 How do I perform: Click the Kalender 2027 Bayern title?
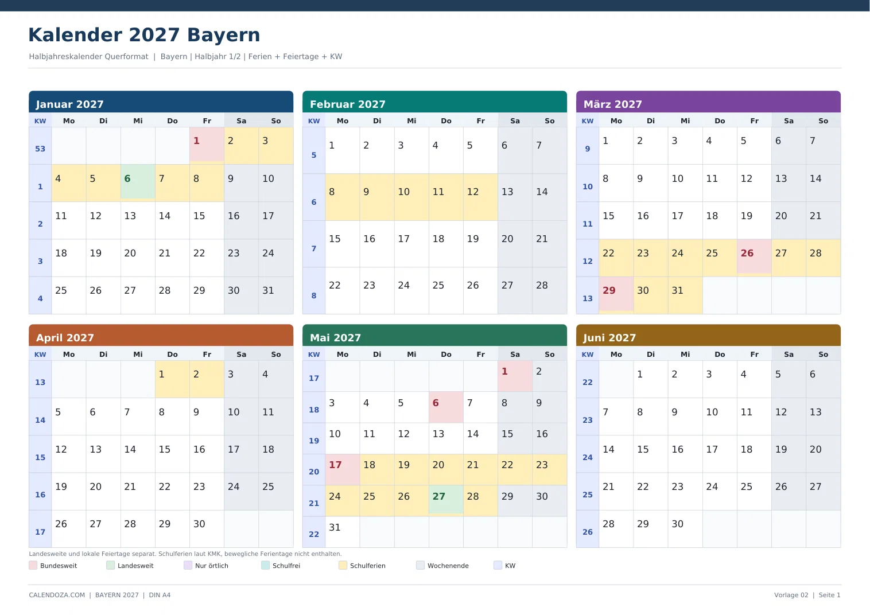(x=144, y=34)
